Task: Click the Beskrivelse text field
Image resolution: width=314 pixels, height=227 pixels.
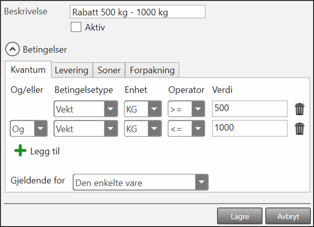Action: tap(137, 12)
